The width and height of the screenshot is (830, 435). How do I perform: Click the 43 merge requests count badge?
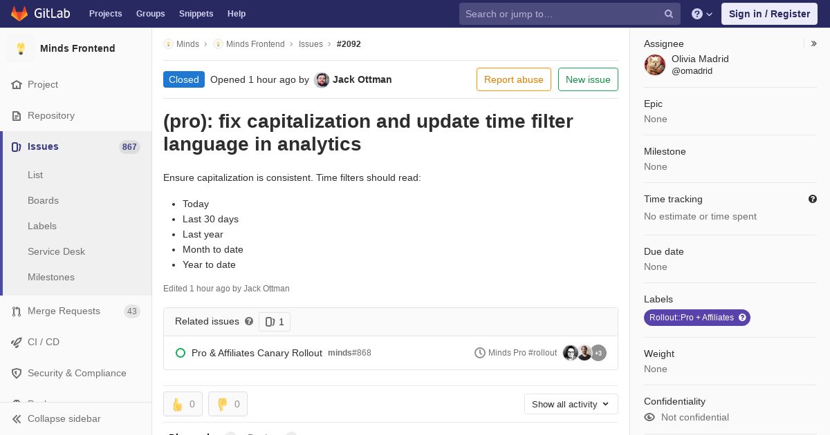(x=132, y=311)
